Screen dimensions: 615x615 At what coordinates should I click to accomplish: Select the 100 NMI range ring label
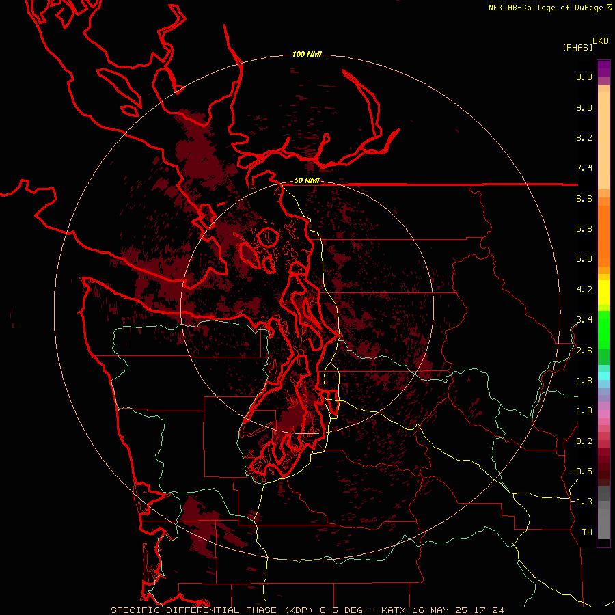307,54
